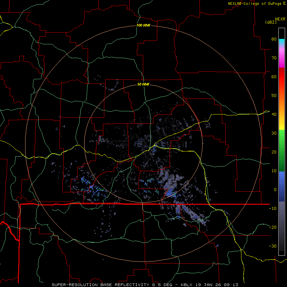Viewport: 287px width, 287px height.
Task: Click the -20 dBZ scale value
Action: coord(273,227)
